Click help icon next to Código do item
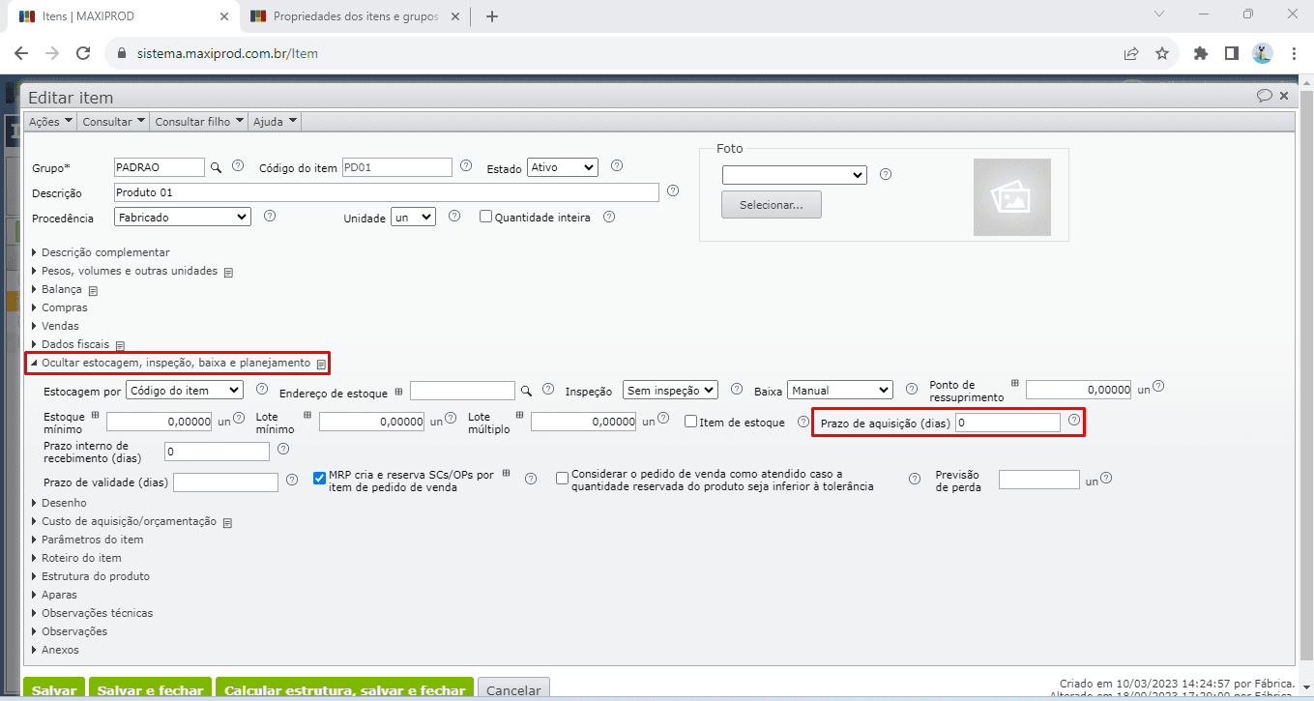The height and width of the screenshot is (701, 1314). click(466, 165)
